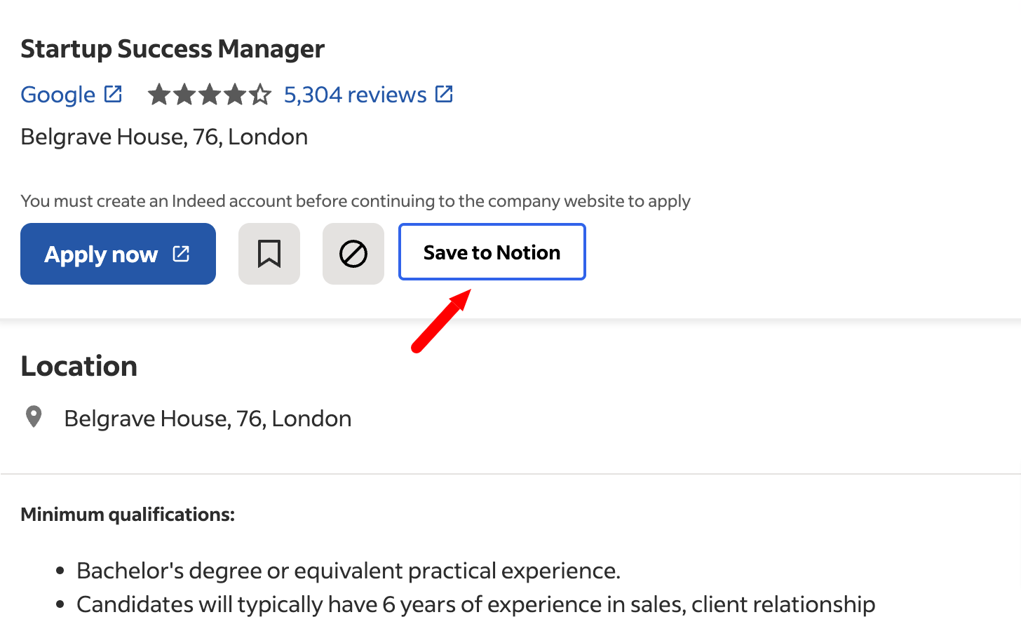This screenshot has width=1021, height=624.
Task: Click the Save to Notion button
Action: click(492, 252)
